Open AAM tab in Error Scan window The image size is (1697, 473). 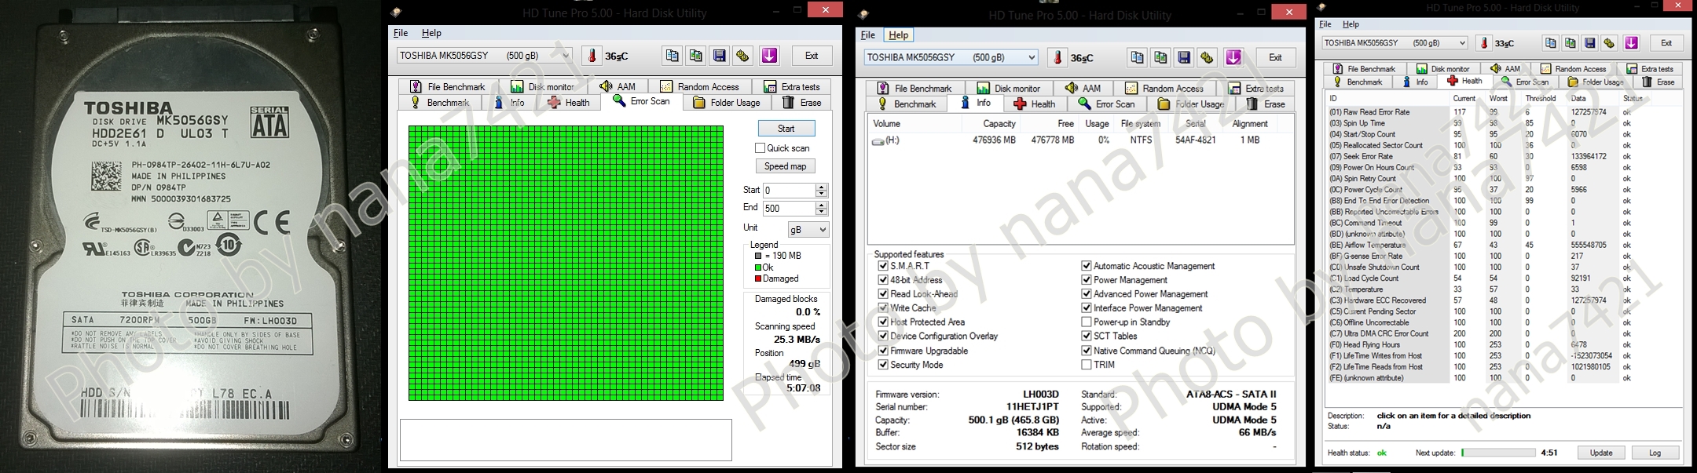point(618,87)
